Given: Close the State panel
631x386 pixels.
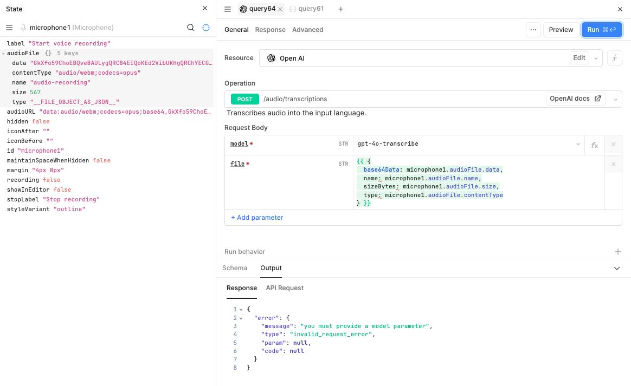Looking at the screenshot, I should pyautogui.click(x=205, y=9).
